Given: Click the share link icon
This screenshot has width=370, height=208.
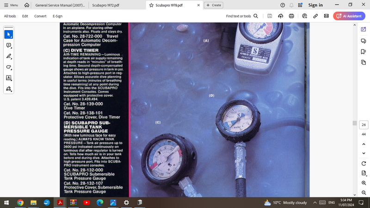Looking at the screenshot, I should point(315,16).
